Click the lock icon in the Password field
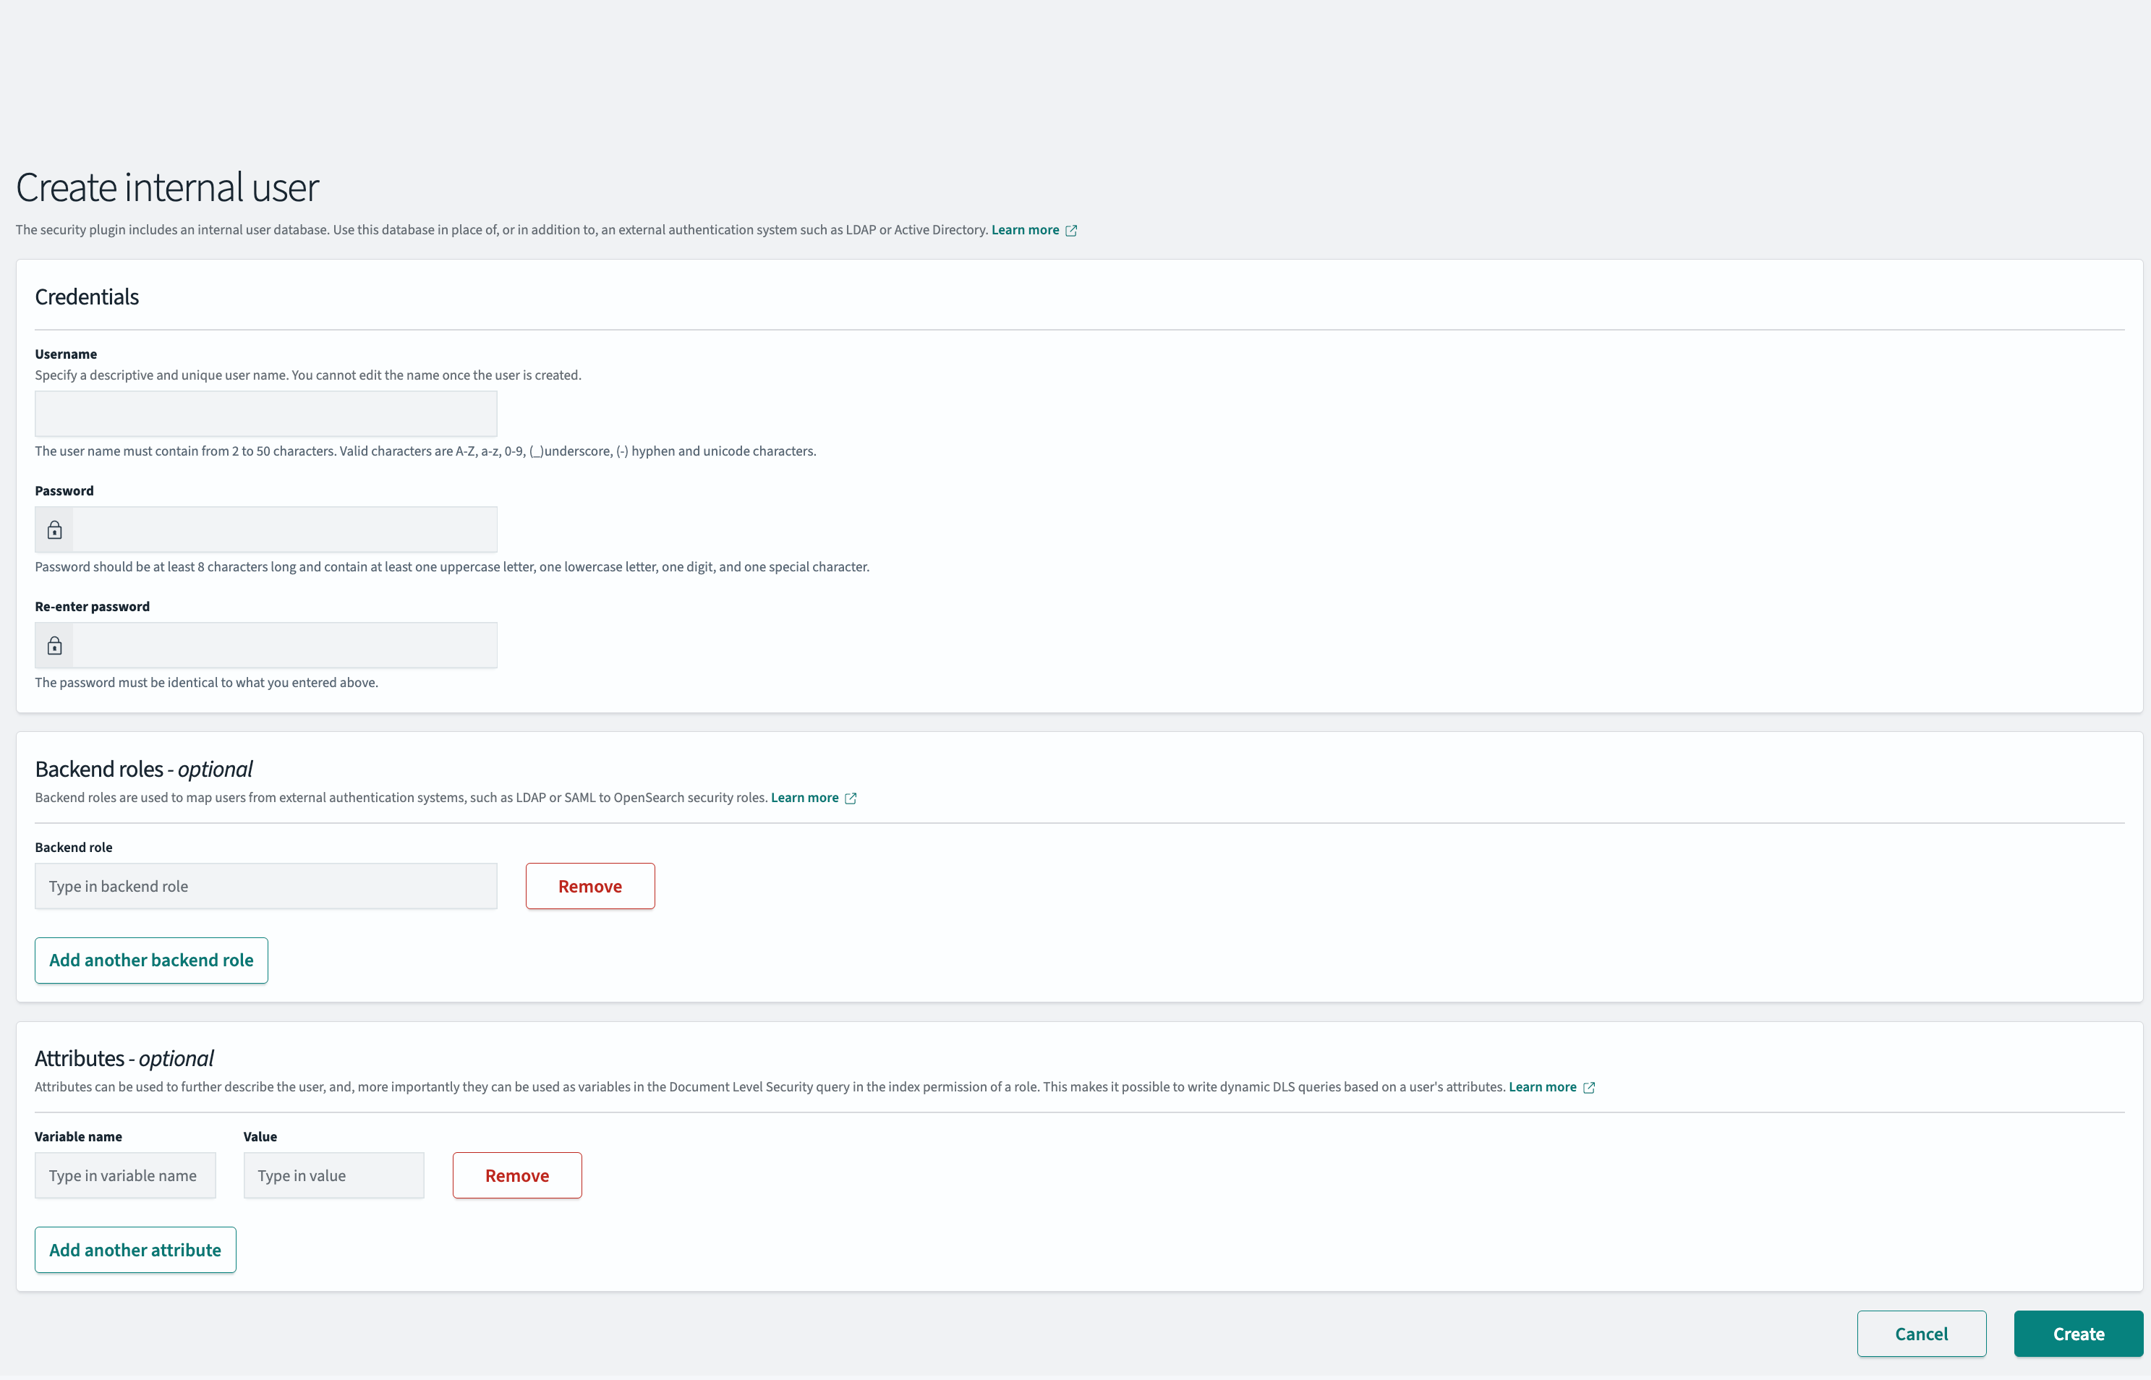This screenshot has height=1380, width=2151. [54, 529]
